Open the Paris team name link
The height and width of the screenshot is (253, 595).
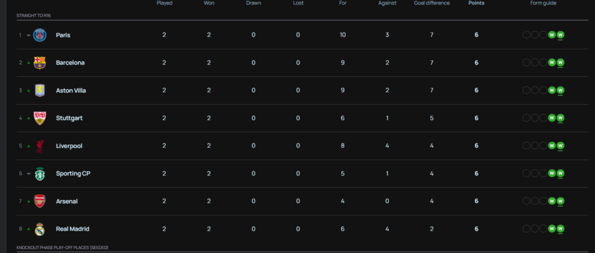(63, 35)
